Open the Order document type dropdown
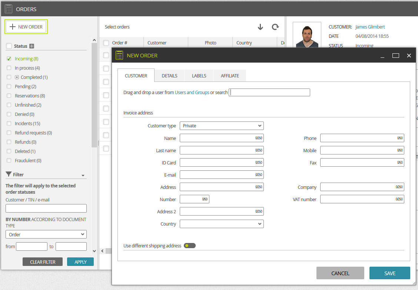Screen dimensions: 418x290 (x=46, y=234)
